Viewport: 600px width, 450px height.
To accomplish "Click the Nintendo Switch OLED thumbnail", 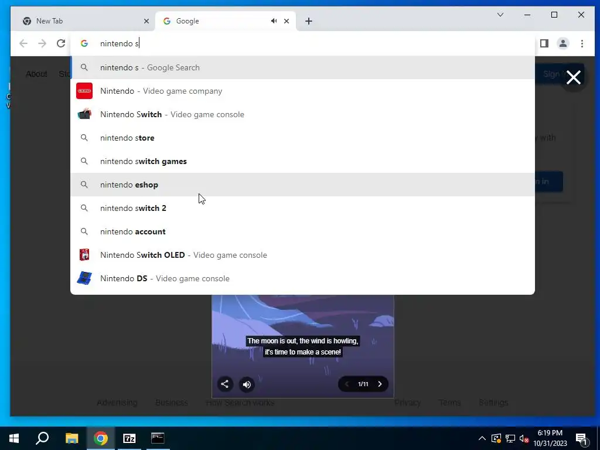I will 84,255.
